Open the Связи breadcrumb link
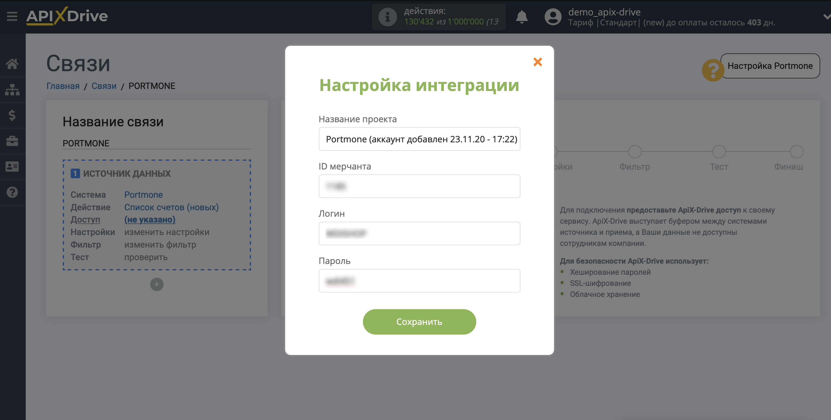Screen dimensions: 831x420 click(104, 86)
